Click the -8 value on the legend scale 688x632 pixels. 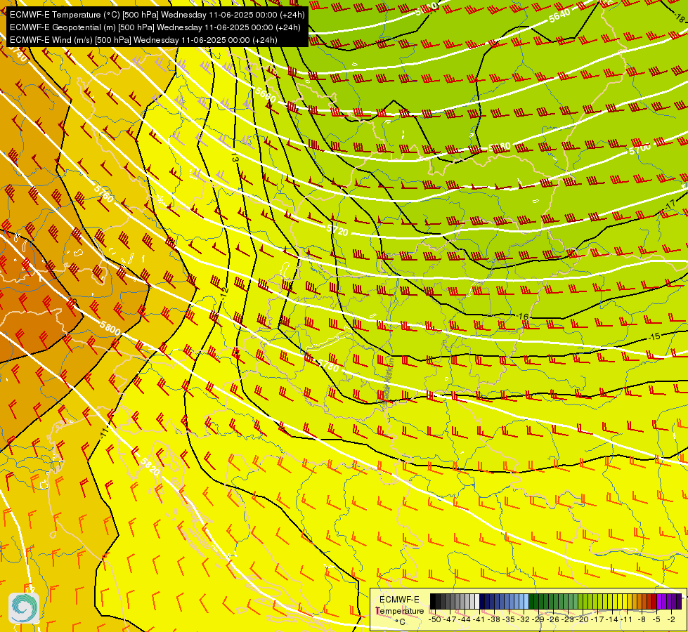click(x=642, y=619)
